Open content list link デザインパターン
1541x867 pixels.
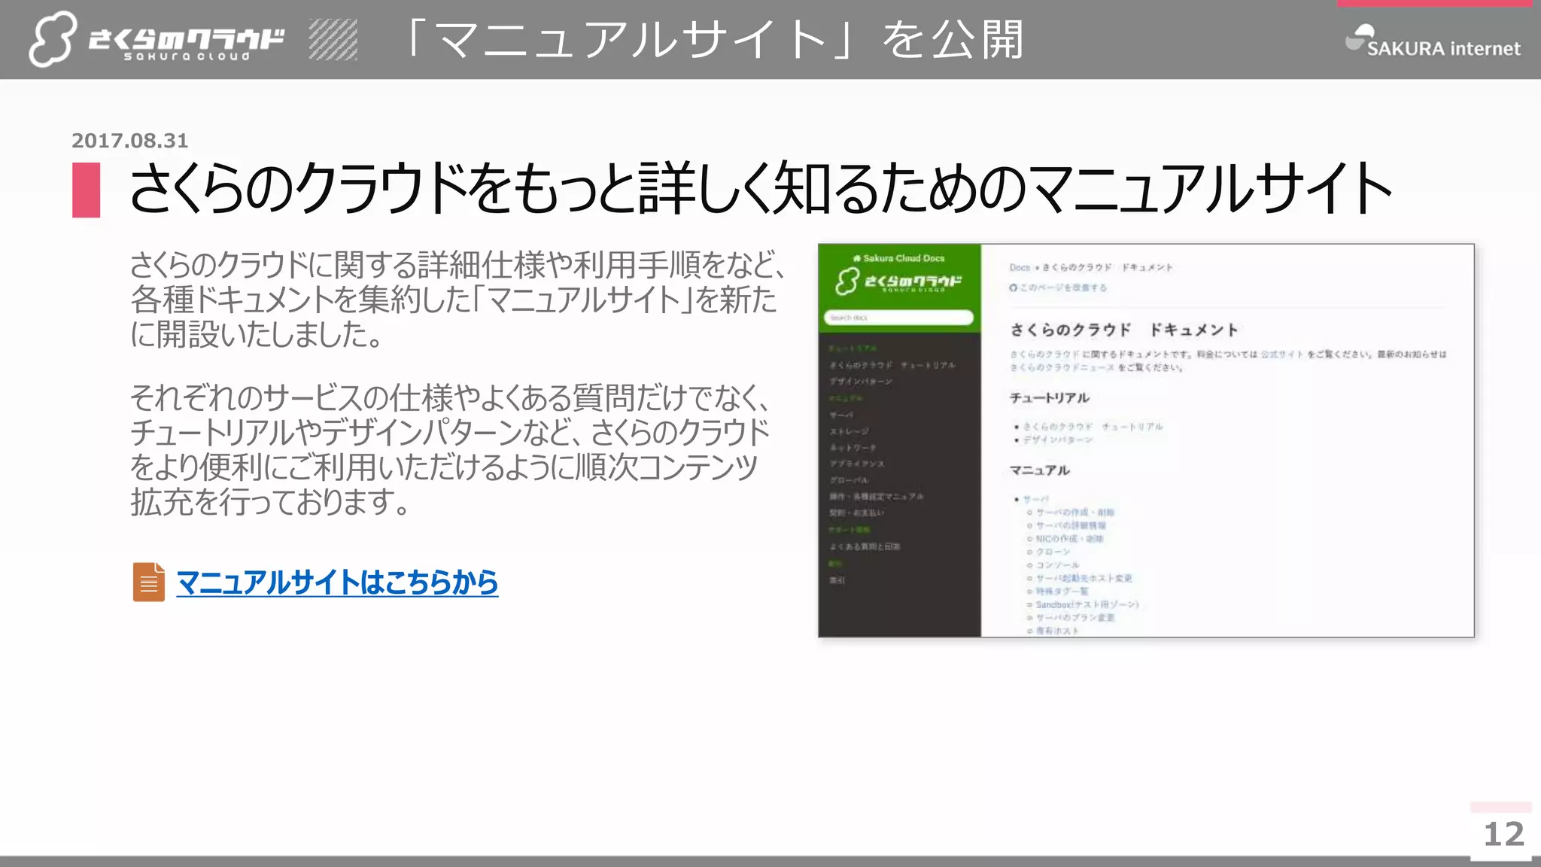(x=1058, y=440)
